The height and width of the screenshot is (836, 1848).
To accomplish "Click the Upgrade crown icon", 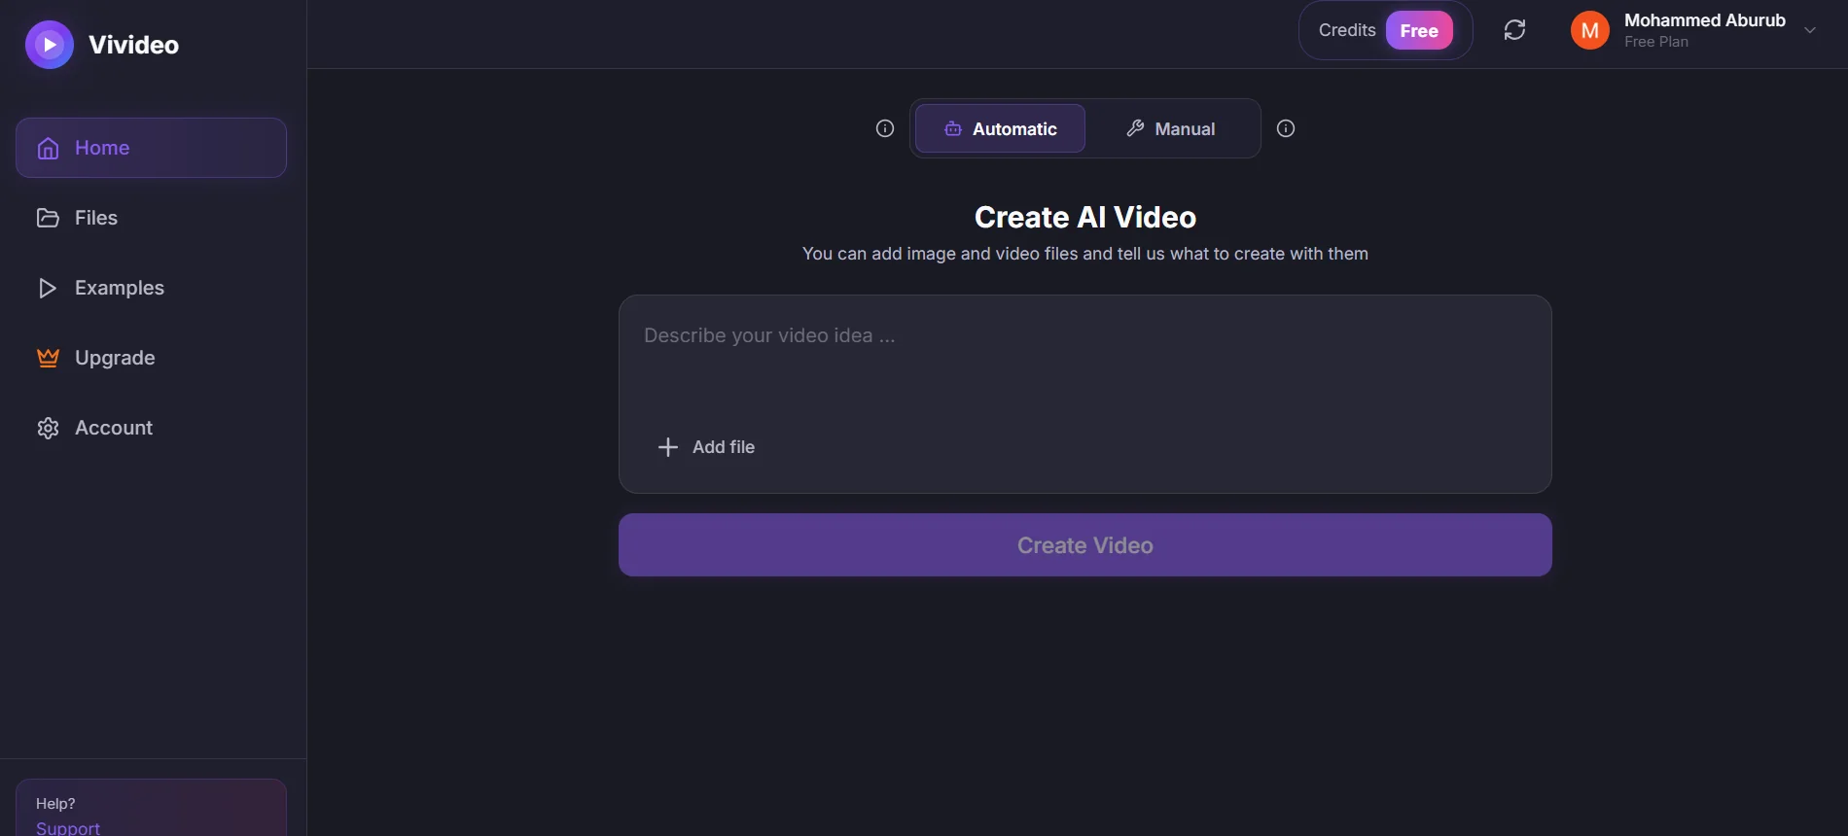I will tap(48, 358).
